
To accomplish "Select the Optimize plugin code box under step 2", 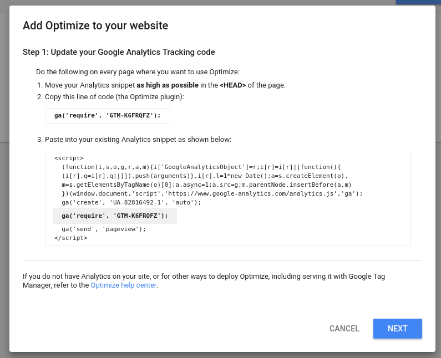I will click(108, 116).
